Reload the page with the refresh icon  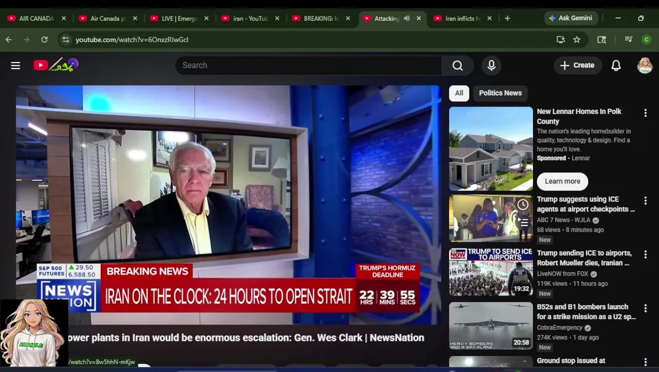click(44, 39)
